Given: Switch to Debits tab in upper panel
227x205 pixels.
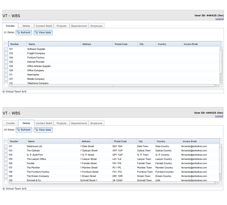Looking at the screenshot, I should click(x=26, y=26).
